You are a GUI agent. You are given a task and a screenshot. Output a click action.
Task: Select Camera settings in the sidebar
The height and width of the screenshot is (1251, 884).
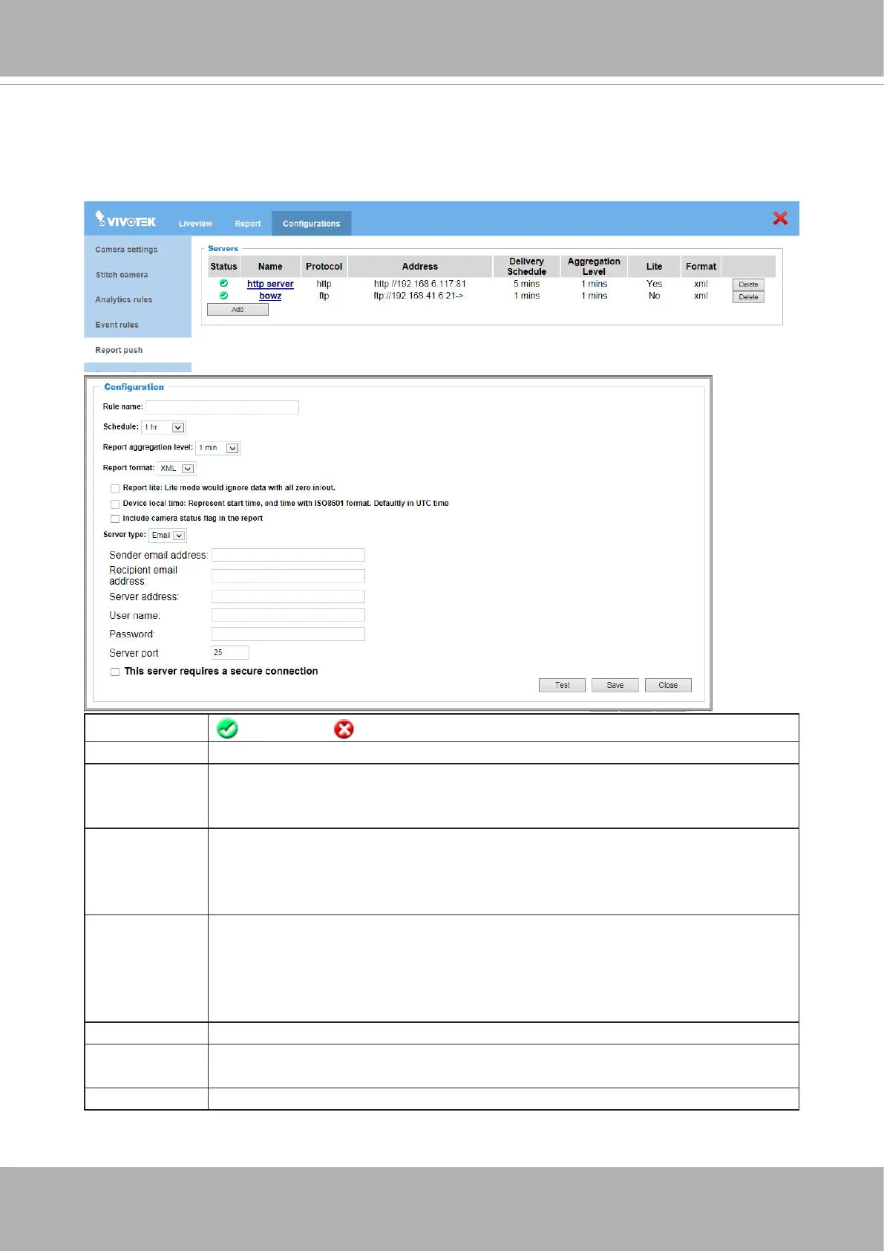[126, 250]
